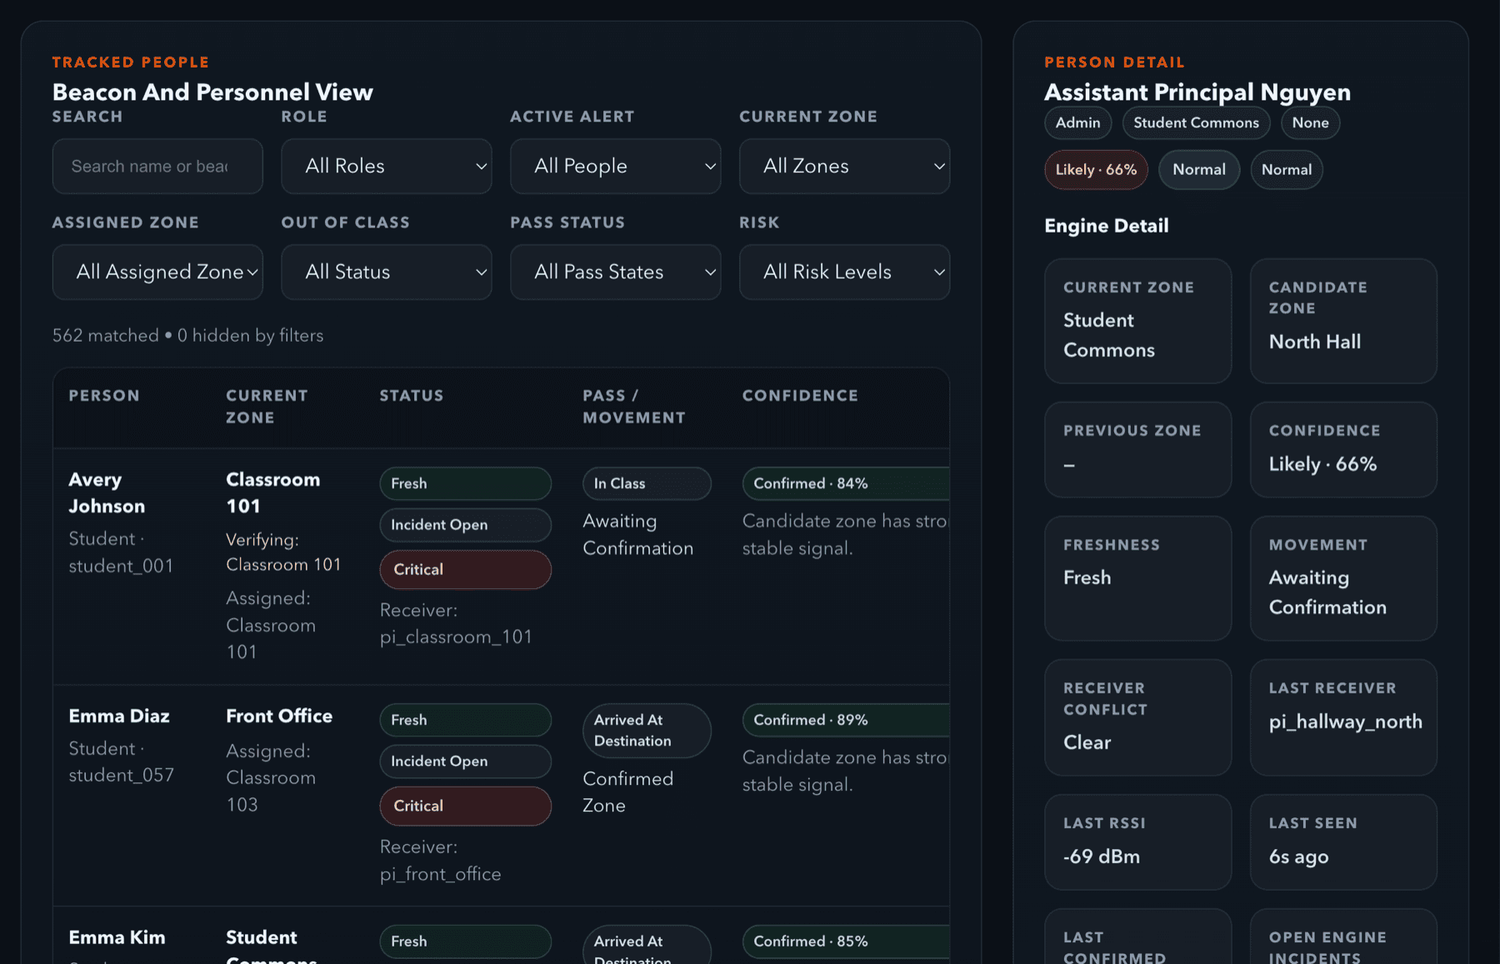Click the Student Commons tag chip
1500x964 pixels.
click(x=1197, y=123)
